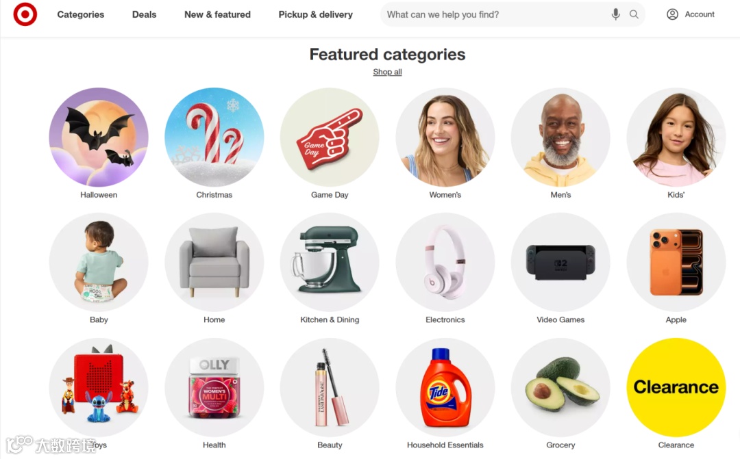Select the Video Games console category
Image resolution: width=740 pixels, height=459 pixels.
(x=560, y=262)
